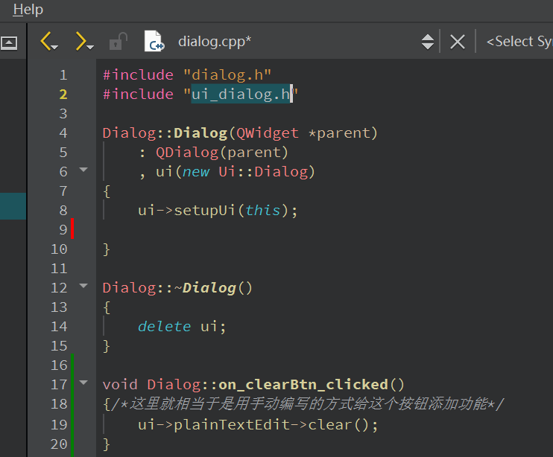
Task: Go back with the left arrow
Action: point(48,42)
